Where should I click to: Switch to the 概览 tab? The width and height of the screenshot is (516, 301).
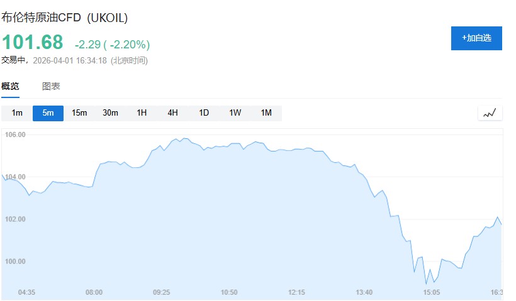point(10,87)
